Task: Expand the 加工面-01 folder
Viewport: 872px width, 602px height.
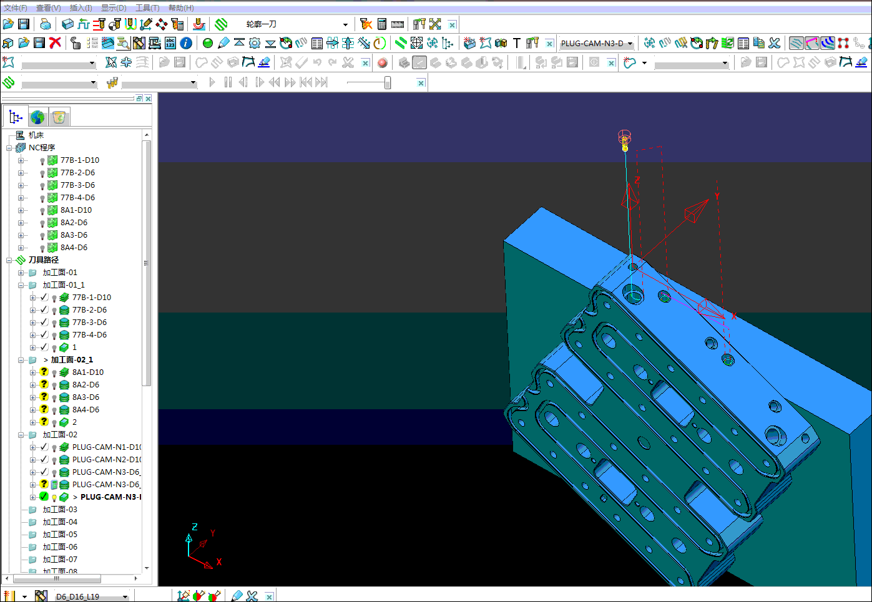Action: click(21, 273)
